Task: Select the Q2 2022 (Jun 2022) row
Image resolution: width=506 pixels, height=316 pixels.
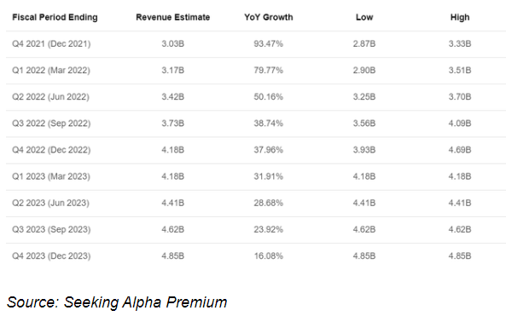Action: pos(256,97)
